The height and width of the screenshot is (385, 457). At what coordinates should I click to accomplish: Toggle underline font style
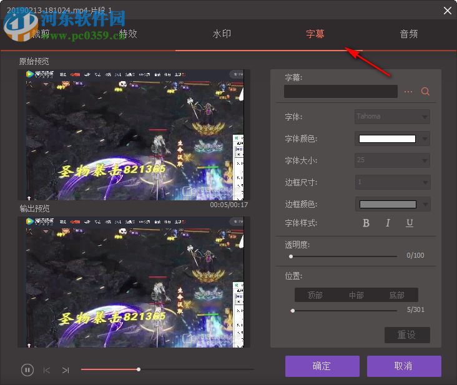[410, 223]
